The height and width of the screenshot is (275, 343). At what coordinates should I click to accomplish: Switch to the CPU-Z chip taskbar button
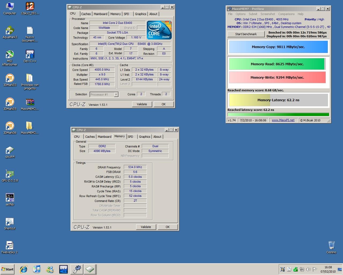(90, 269)
